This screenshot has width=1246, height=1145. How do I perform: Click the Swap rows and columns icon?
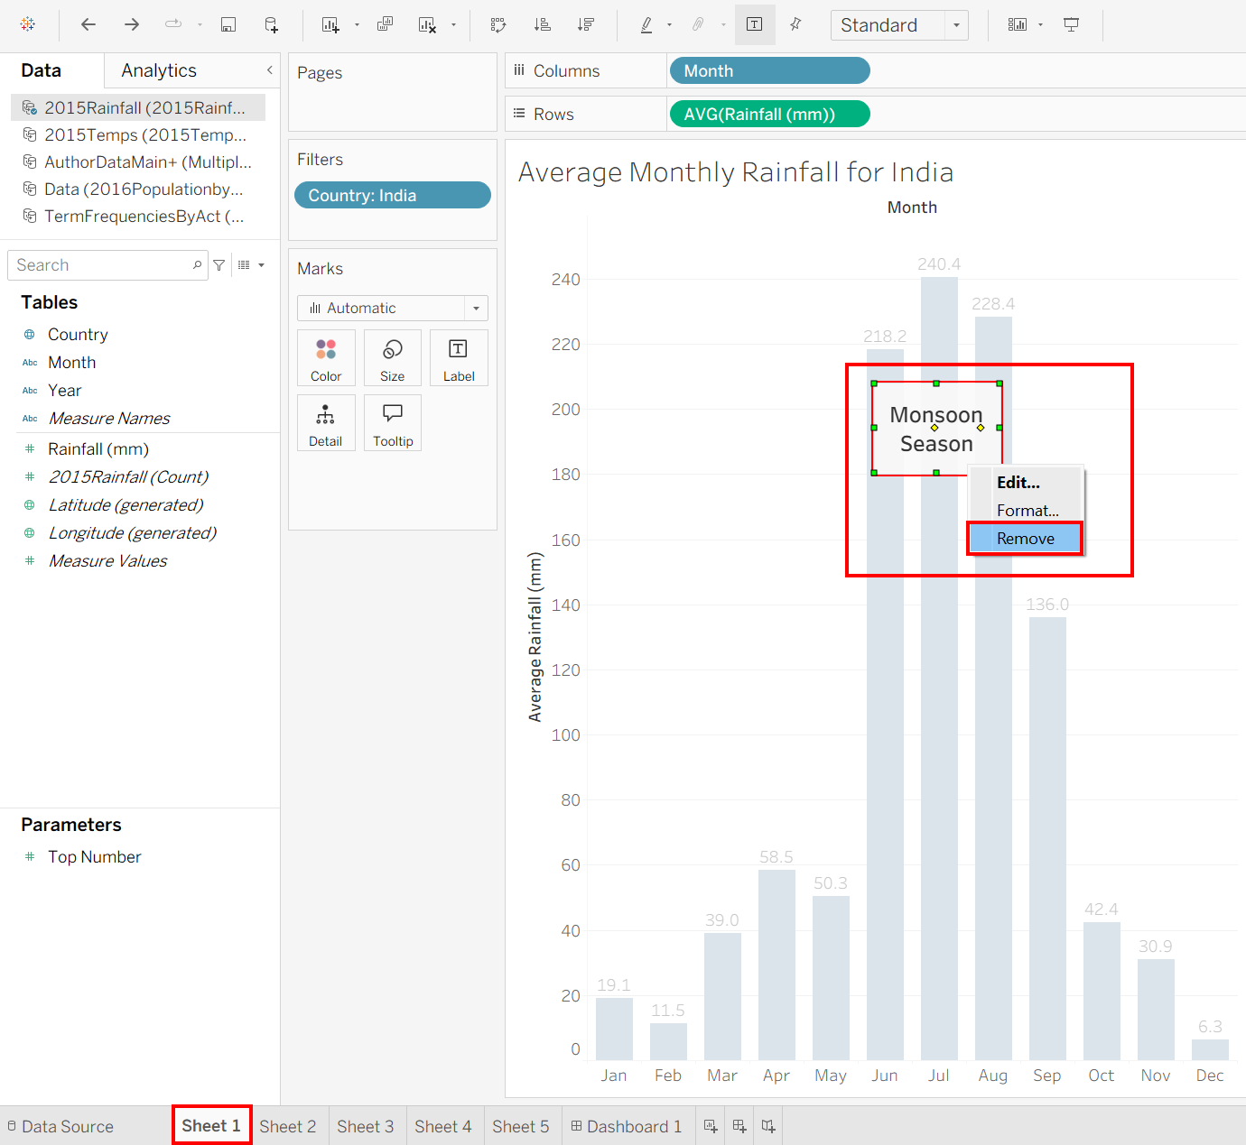pos(498,25)
